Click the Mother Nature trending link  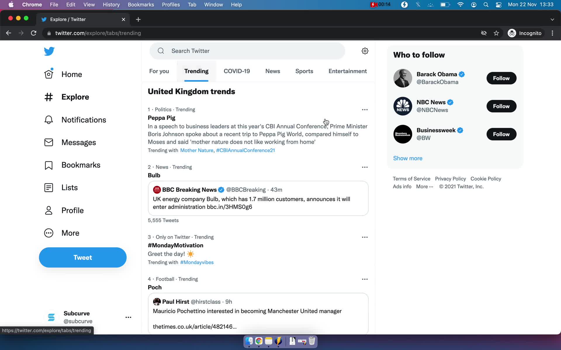pyautogui.click(x=196, y=150)
